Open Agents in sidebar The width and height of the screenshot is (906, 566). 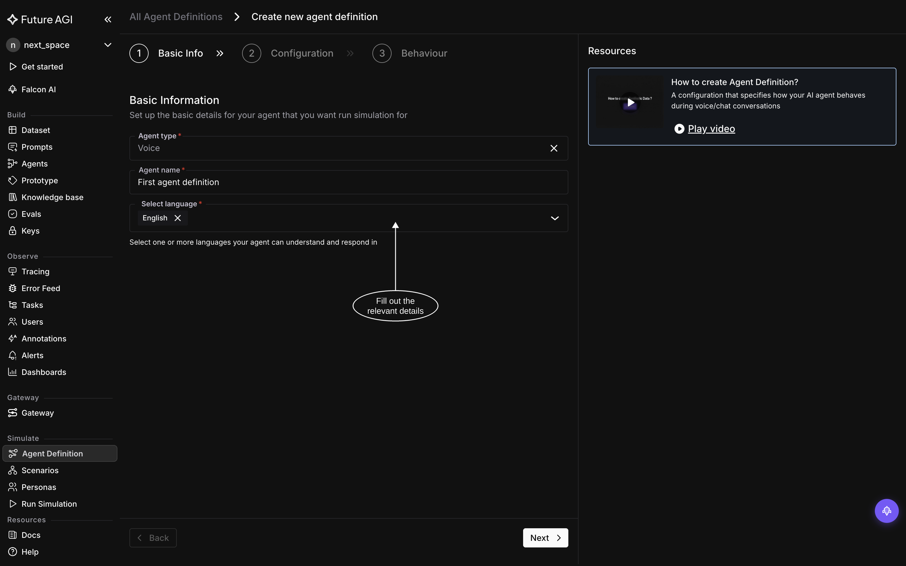pos(34,164)
